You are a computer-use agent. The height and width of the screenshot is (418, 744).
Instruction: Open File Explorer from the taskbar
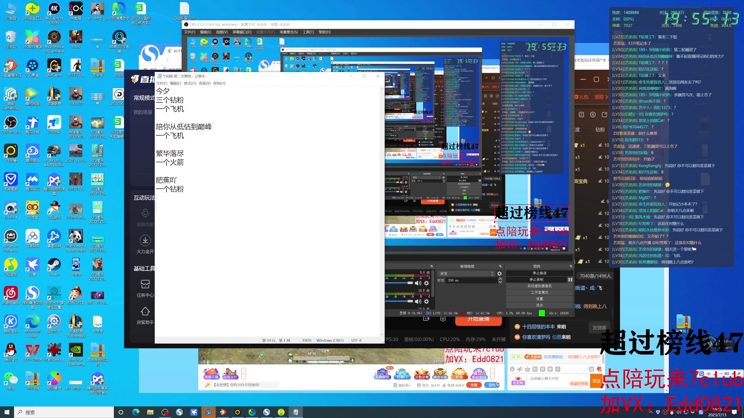[150, 412]
